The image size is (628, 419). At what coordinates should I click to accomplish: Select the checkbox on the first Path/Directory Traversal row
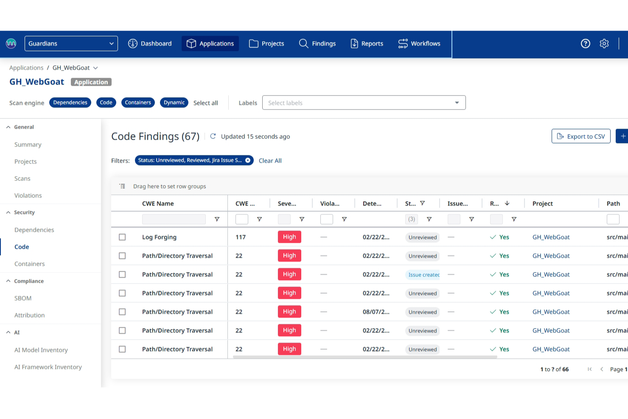click(x=122, y=256)
